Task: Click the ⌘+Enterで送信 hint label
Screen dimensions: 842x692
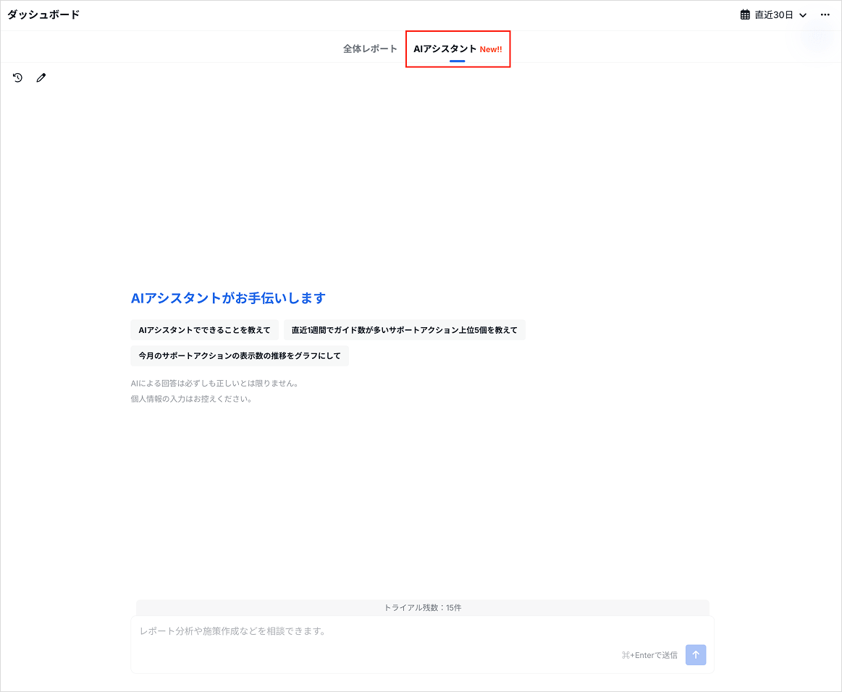Action: 649,655
